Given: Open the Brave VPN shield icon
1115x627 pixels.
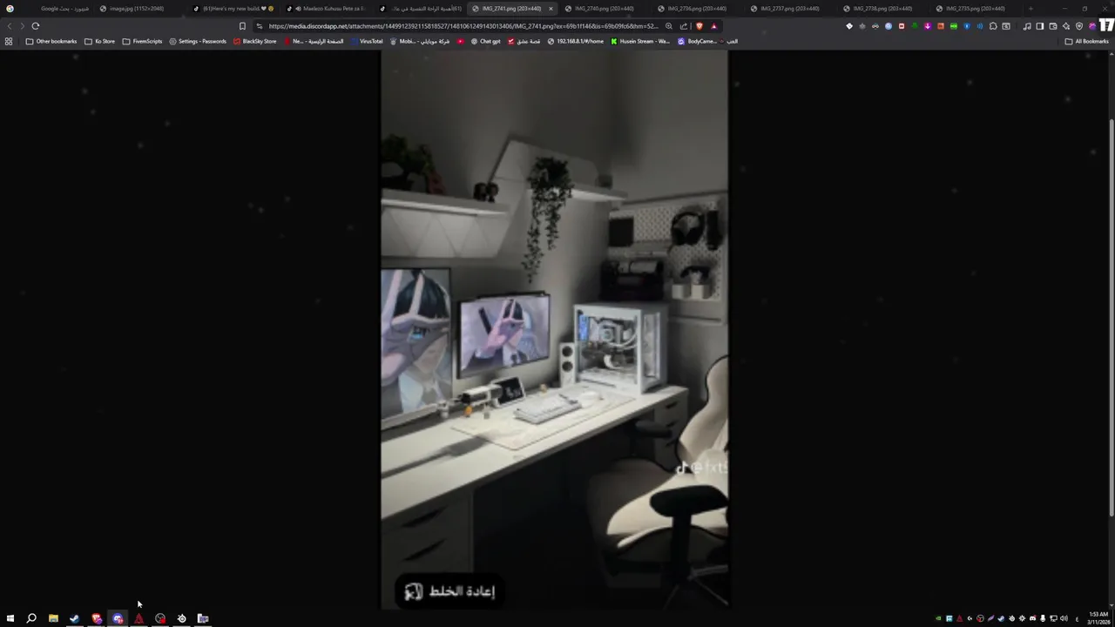Looking at the screenshot, I should tap(1079, 26).
